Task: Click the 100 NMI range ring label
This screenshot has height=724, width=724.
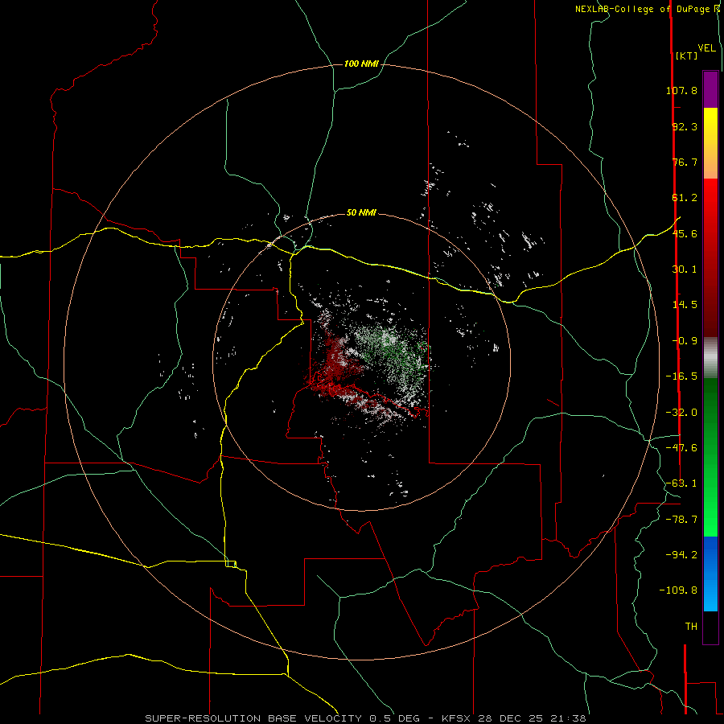Action: [361, 64]
